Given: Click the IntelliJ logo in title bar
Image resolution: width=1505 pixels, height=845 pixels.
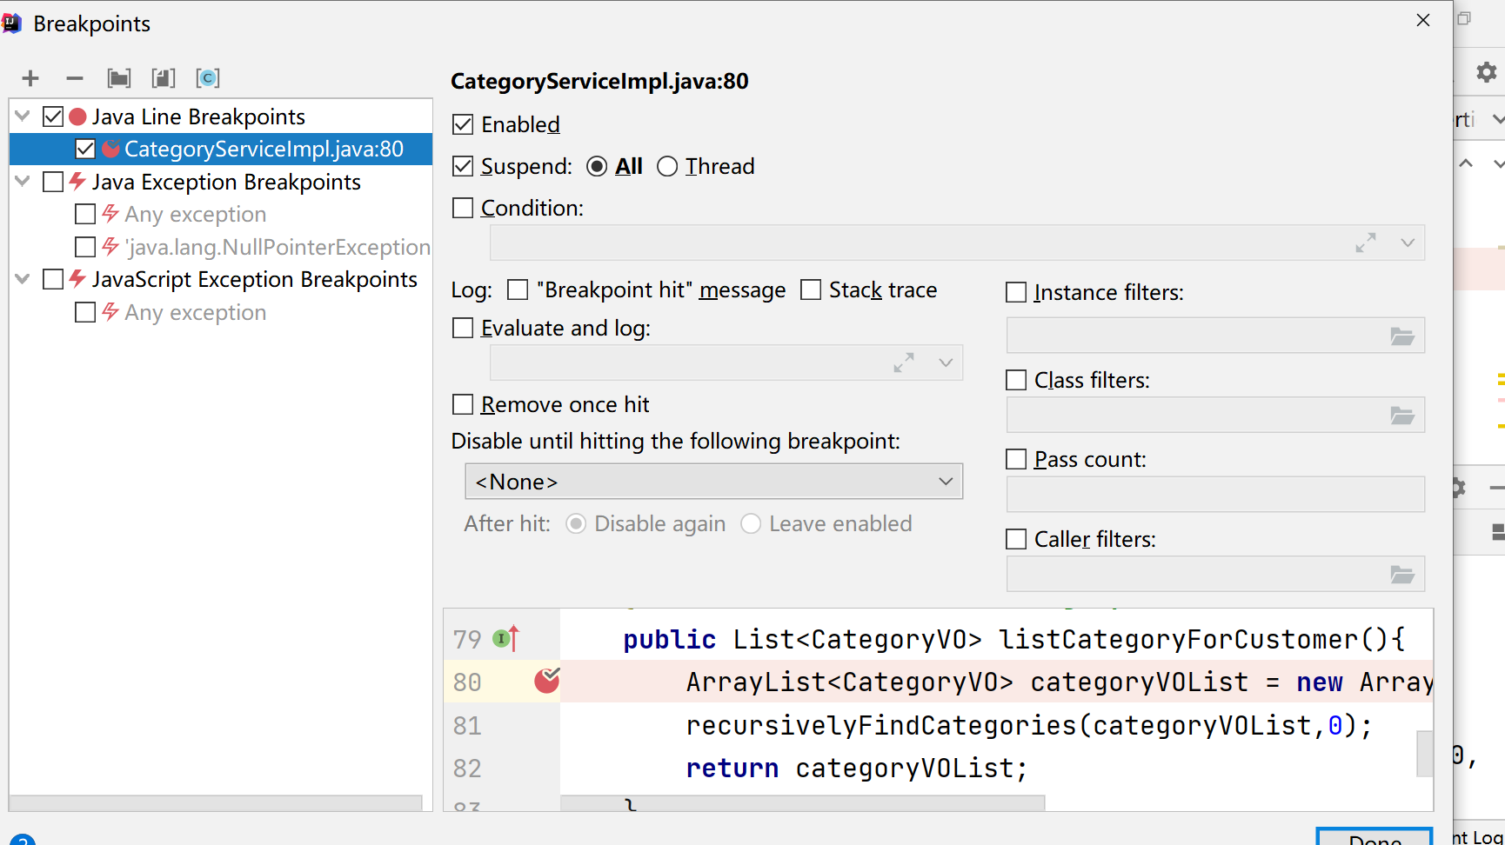Looking at the screenshot, I should 11,23.
